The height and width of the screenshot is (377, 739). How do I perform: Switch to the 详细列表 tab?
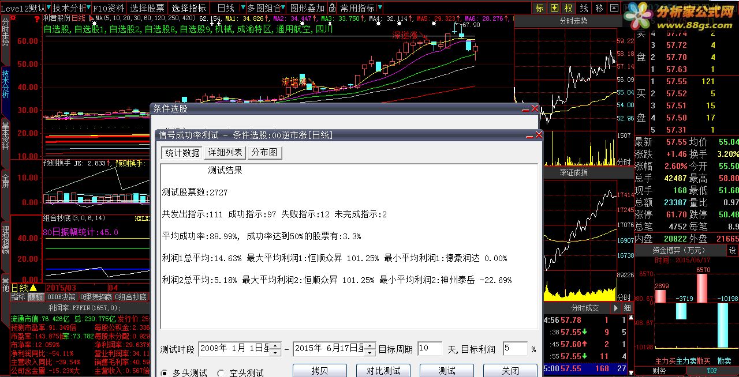pos(225,153)
